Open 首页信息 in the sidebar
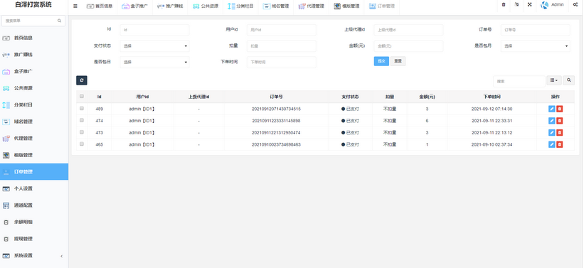Image resolution: width=584 pixels, height=268 pixels. pyautogui.click(x=34, y=38)
